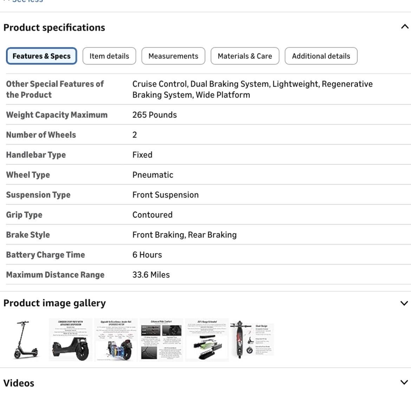411x395 pixels.
Task: Expand the Product image gallery section
Action: [404, 303]
